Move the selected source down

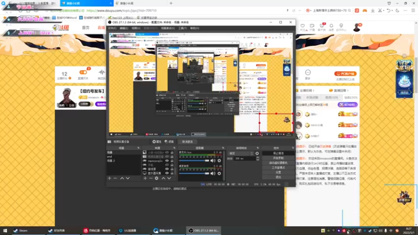pos(169,178)
